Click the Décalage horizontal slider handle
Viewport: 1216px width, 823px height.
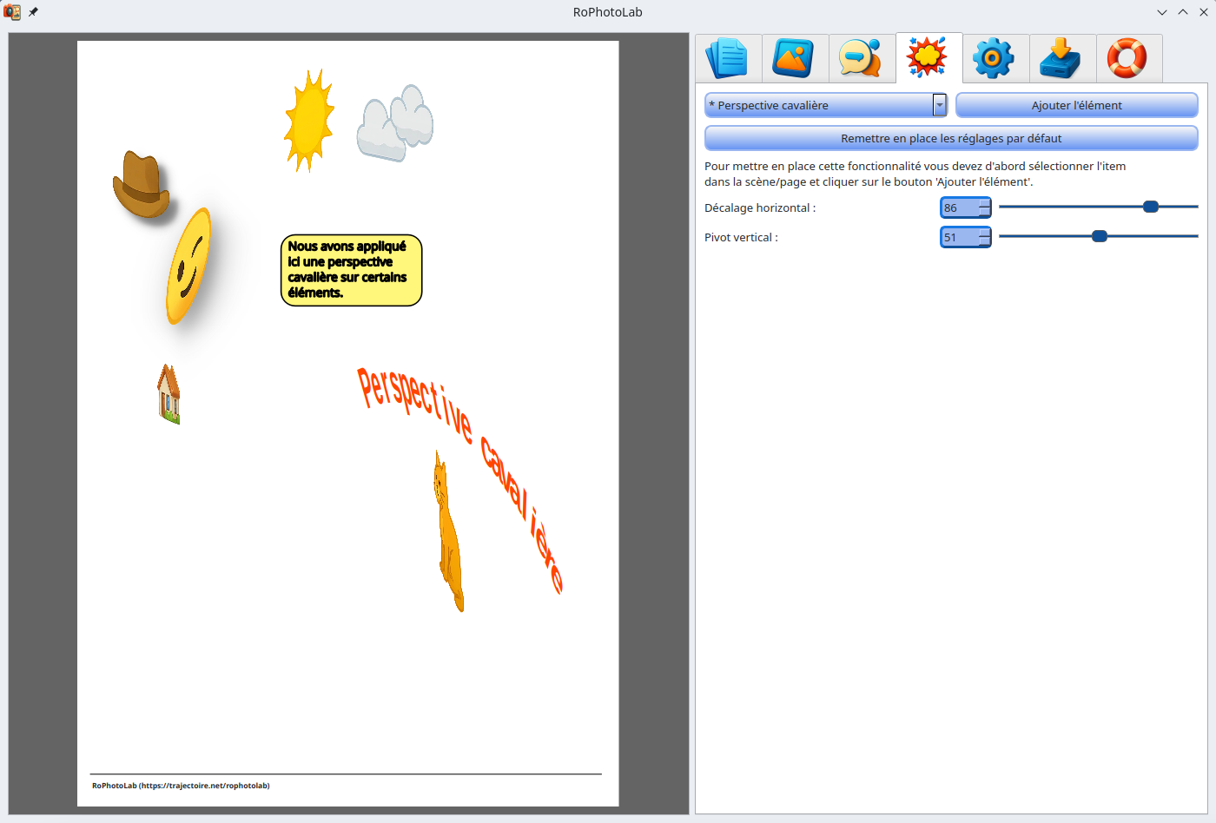(x=1151, y=207)
